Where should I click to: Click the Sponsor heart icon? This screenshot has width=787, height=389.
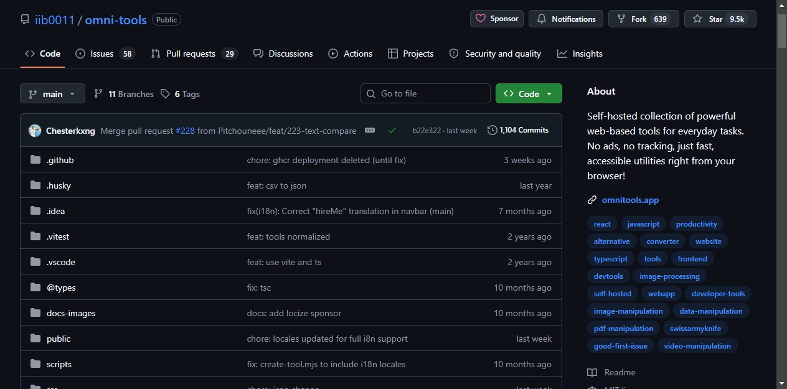(481, 19)
